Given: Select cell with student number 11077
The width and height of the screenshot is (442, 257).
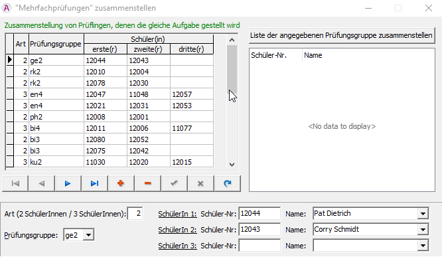Looking at the screenshot, I should tap(192, 128).
